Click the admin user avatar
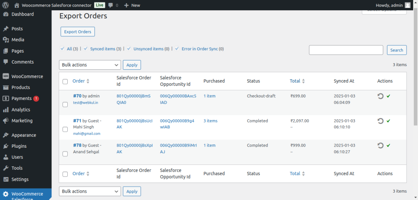Image resolution: width=418 pixels, height=200 pixels. pyautogui.click(x=407, y=5)
